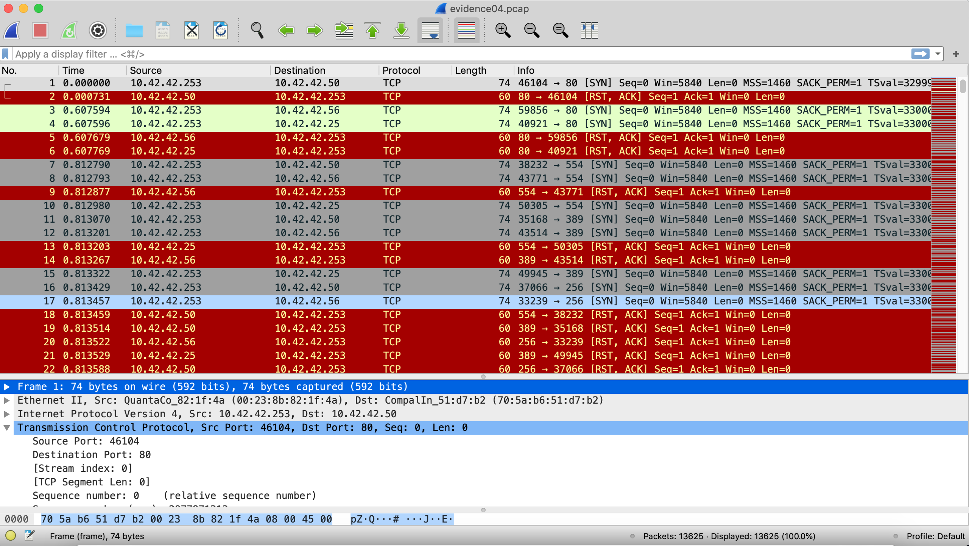Go to first packet arrow icon
This screenshot has height=546, width=969.
[372, 30]
